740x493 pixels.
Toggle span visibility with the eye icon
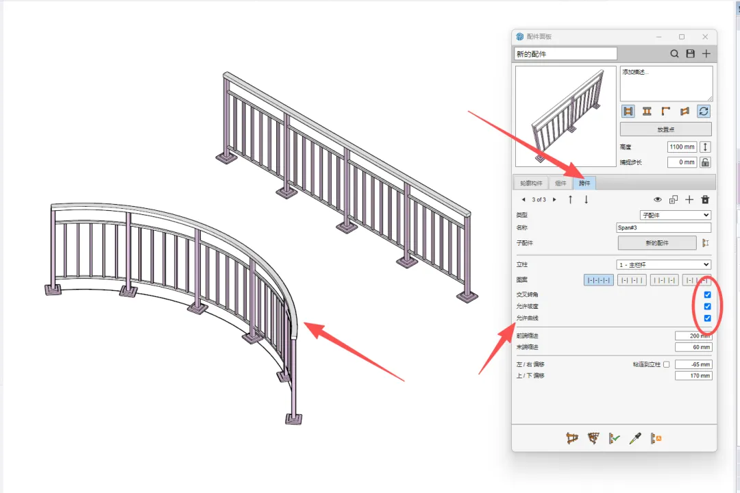657,199
